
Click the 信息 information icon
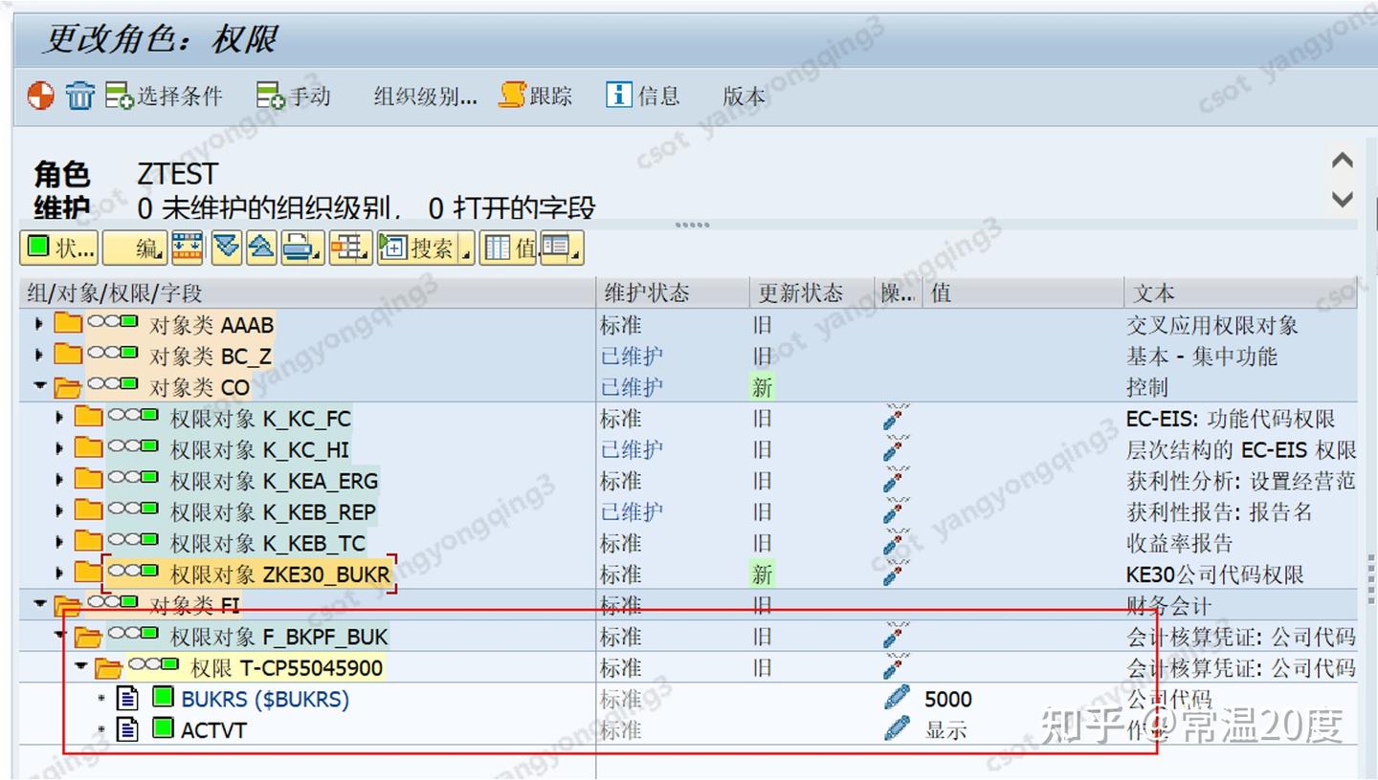coord(618,95)
